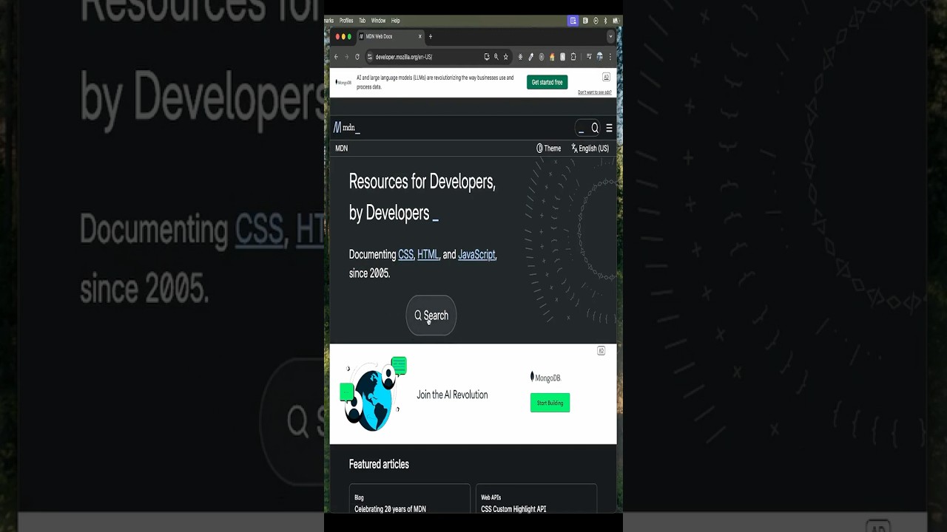Open the Help menu
Viewport: 947px width, 532px height.
[x=396, y=21]
